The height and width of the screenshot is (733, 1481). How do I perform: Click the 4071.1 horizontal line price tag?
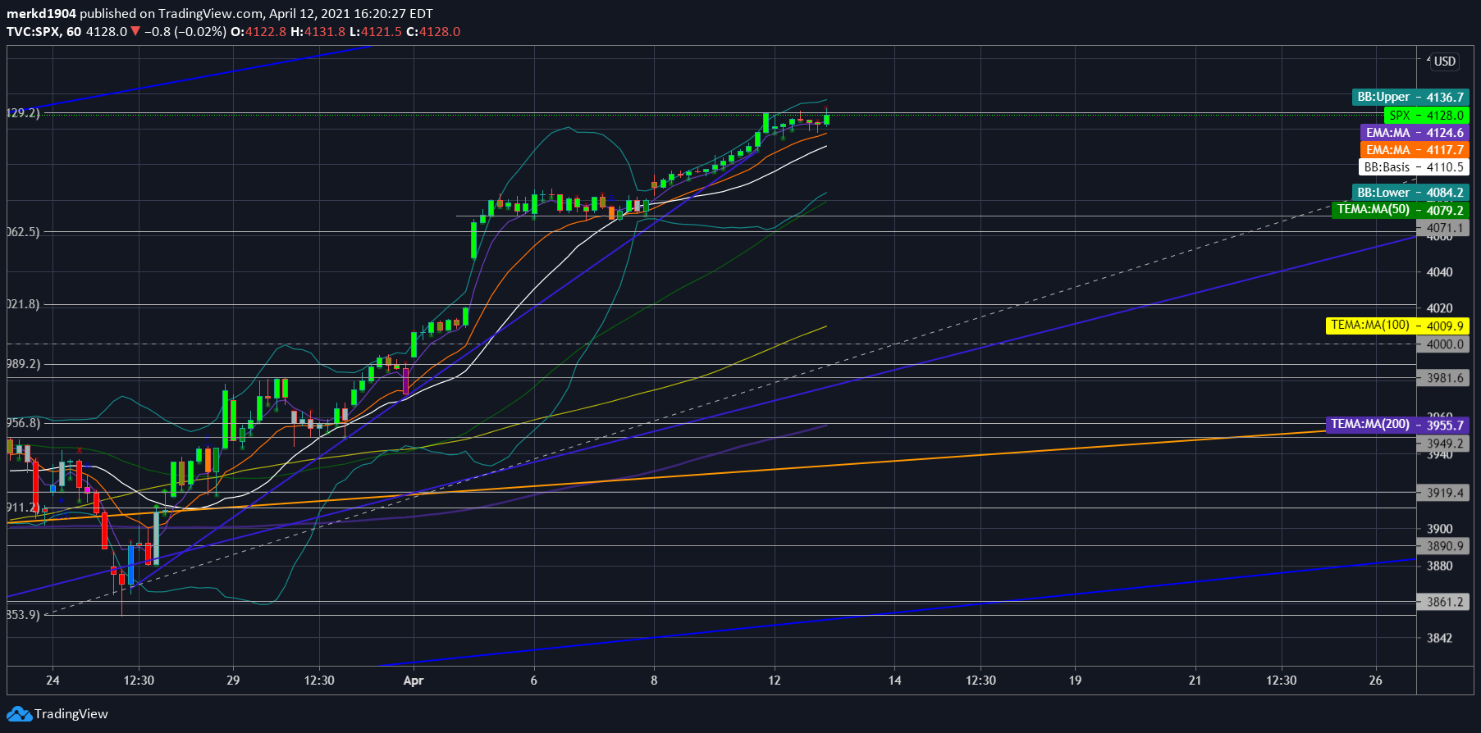pos(1442,228)
